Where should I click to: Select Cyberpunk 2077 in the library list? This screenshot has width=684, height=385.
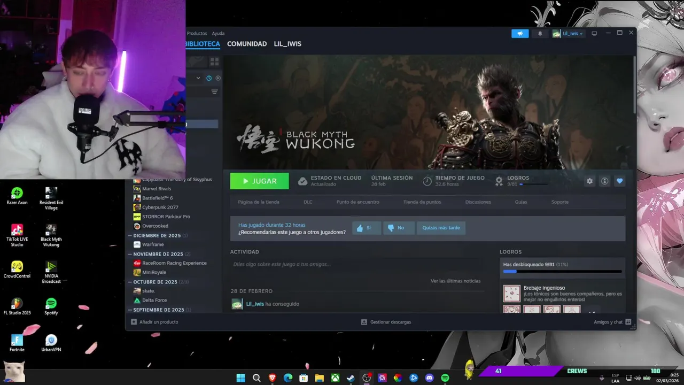[160, 207]
